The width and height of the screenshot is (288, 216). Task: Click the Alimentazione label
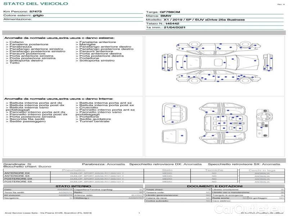18,19
